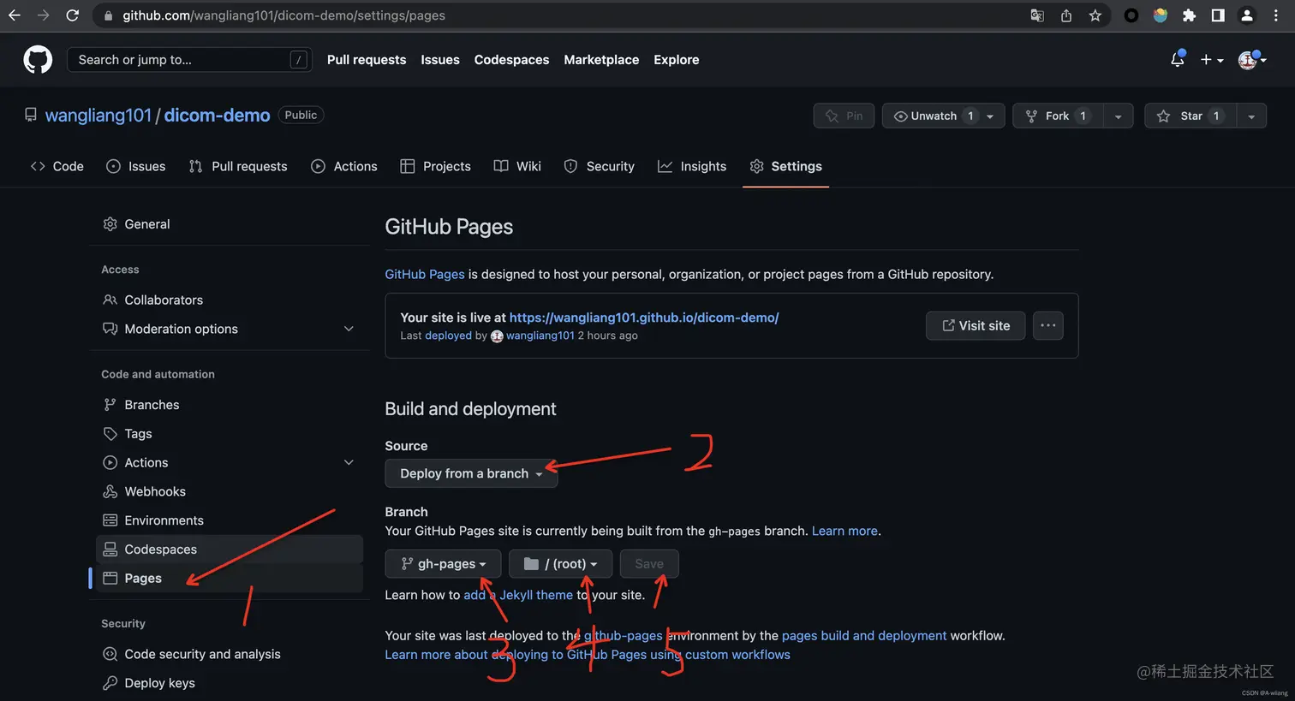The image size is (1295, 701).
Task: Open Deploy keys in sidebar
Action: (x=230, y=683)
